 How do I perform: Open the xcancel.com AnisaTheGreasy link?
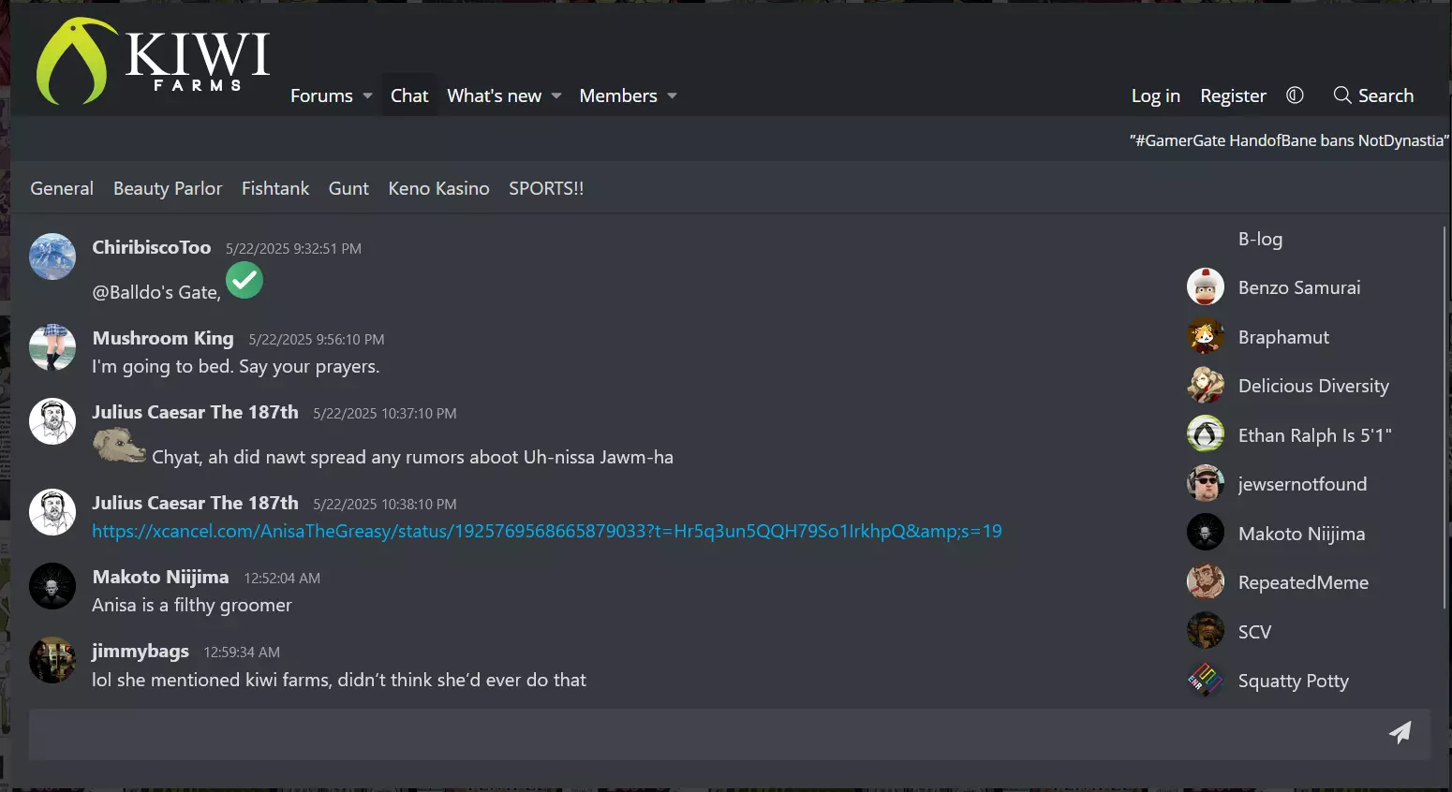click(547, 531)
